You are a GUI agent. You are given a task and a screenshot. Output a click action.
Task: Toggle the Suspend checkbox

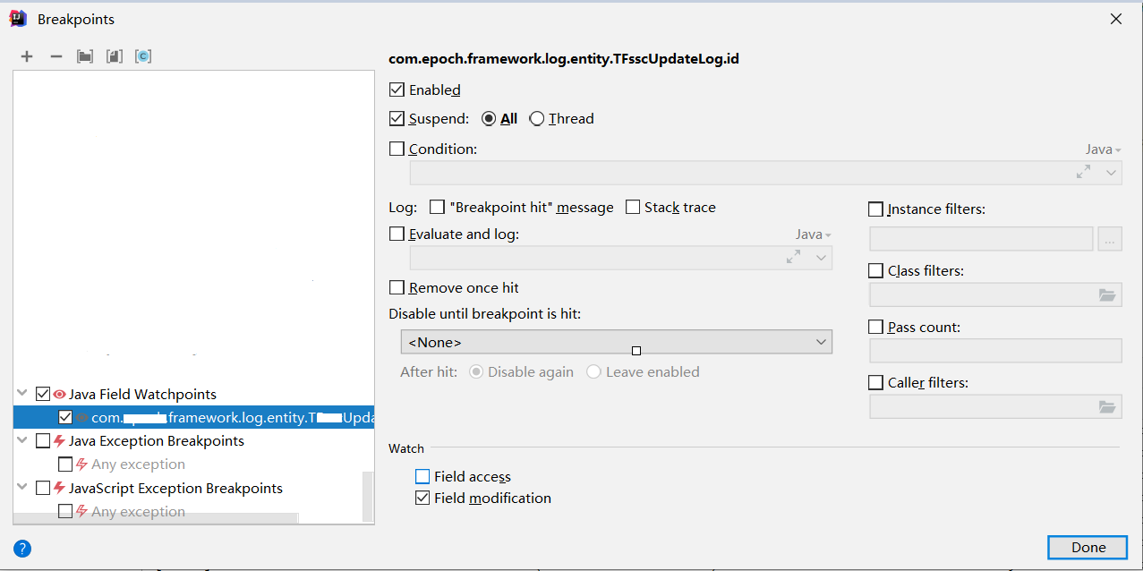397,118
